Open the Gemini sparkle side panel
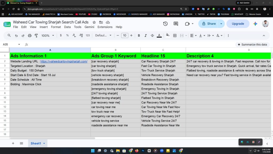The width and height of the screenshot is (273, 154). [x=255, y=24]
